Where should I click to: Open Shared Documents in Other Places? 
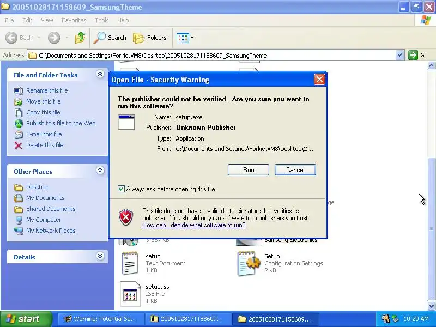pyautogui.click(x=51, y=209)
